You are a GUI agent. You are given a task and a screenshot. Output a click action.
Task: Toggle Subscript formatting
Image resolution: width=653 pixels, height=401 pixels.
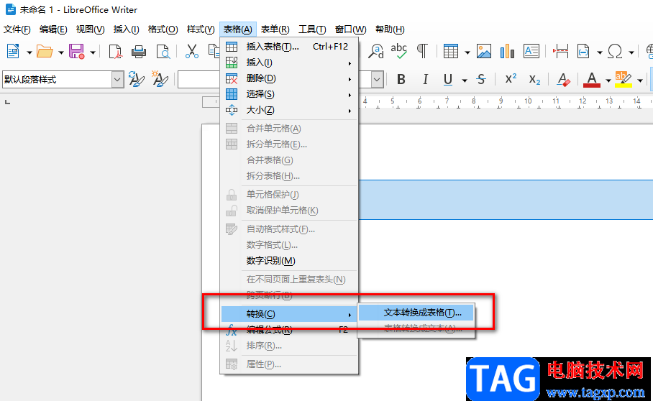535,79
